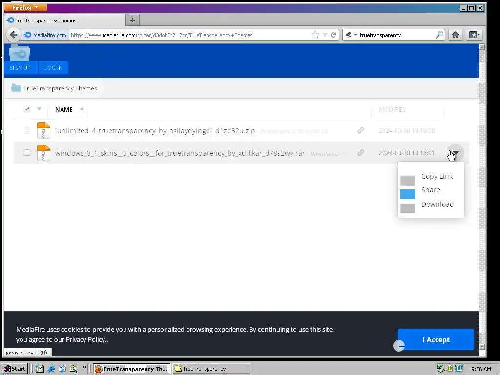Bookmark this page with the star icon

click(315, 35)
